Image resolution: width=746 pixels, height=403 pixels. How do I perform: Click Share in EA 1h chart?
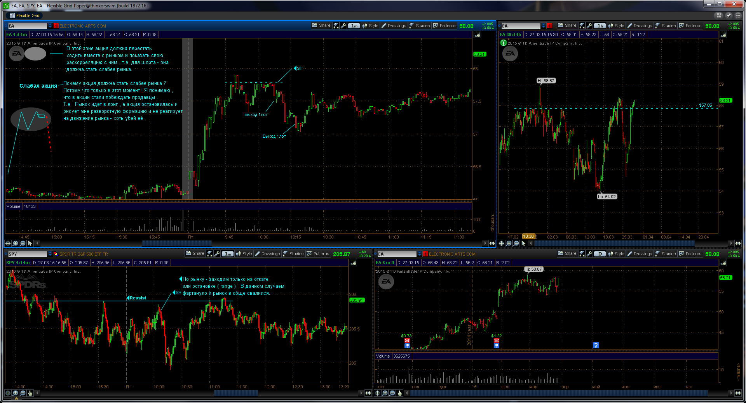[x=567, y=26]
